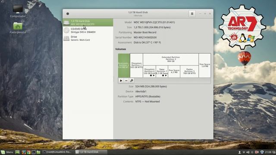Select the green Partition 1 volume block
The image size is (276, 155).
(x=124, y=65)
